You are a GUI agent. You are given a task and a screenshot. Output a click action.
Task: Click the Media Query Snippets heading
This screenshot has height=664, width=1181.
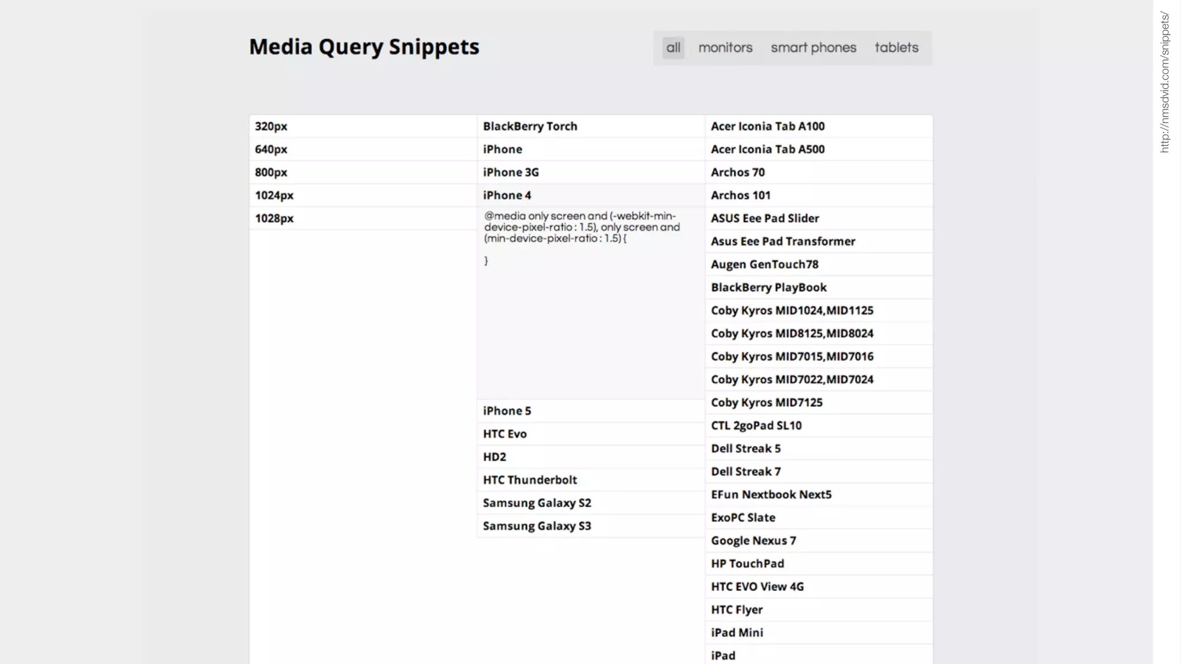coord(364,47)
